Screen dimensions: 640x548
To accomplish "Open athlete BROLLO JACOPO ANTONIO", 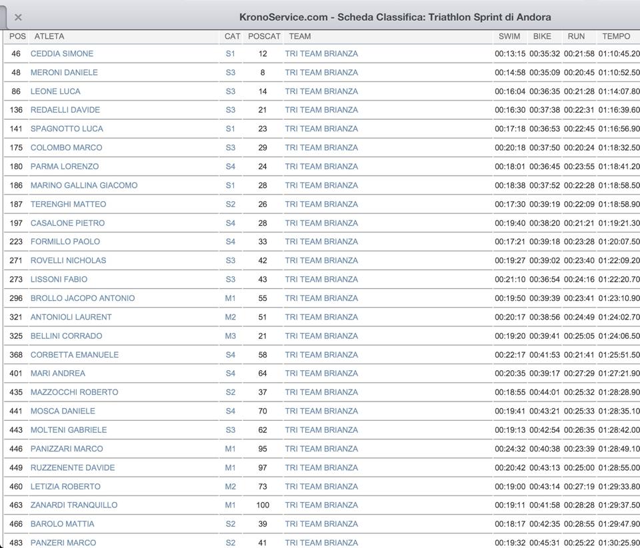I will [x=83, y=298].
